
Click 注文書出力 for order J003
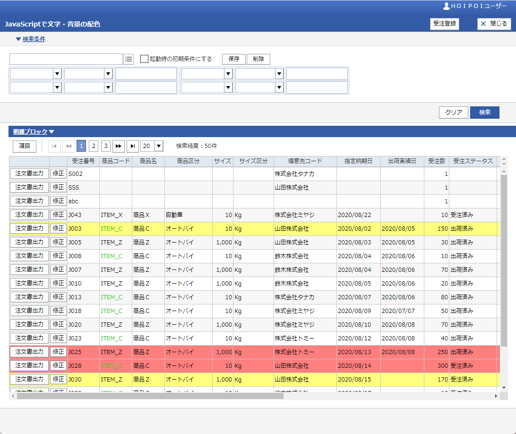coord(29,228)
